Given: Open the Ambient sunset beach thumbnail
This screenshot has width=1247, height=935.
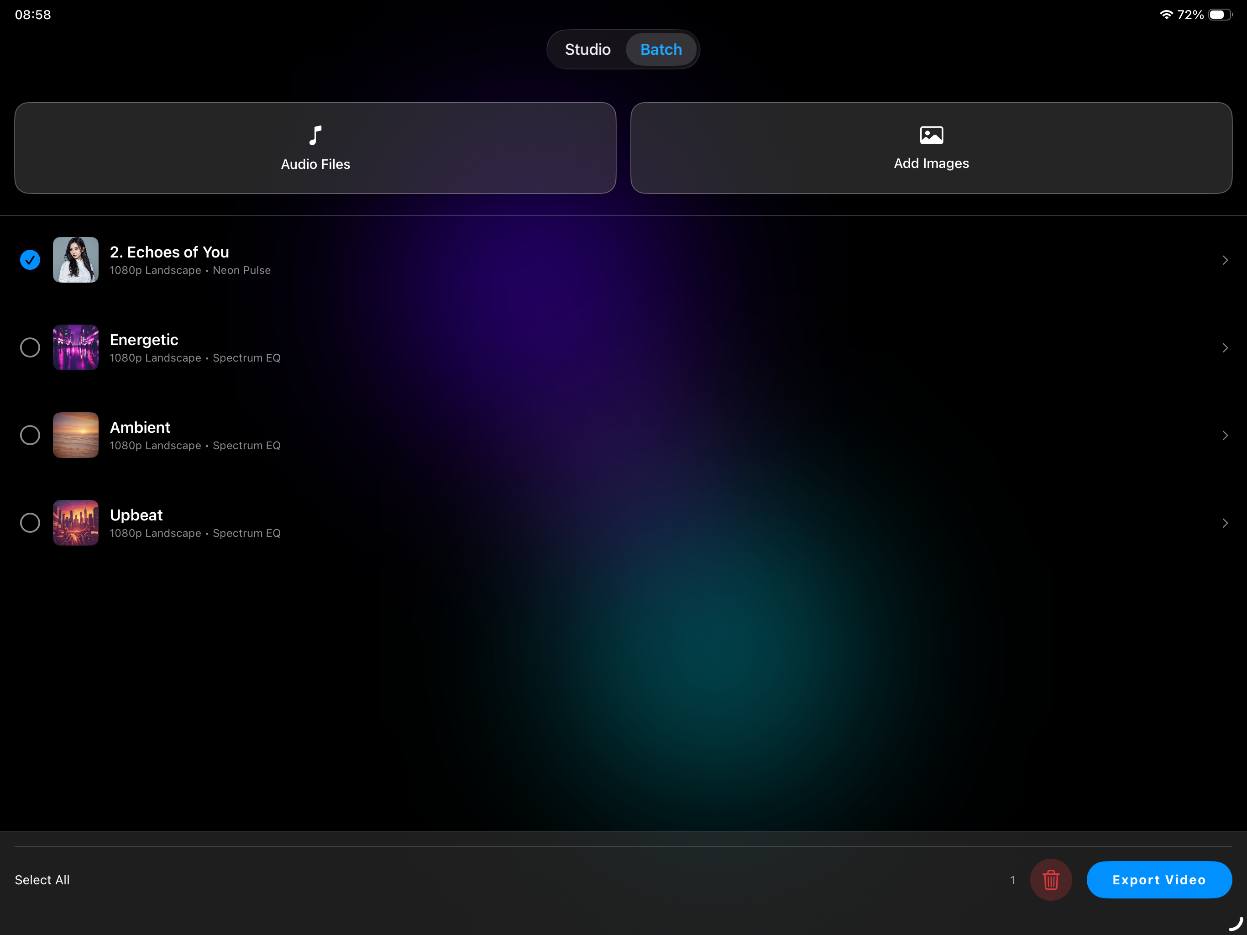Looking at the screenshot, I should [x=76, y=436].
